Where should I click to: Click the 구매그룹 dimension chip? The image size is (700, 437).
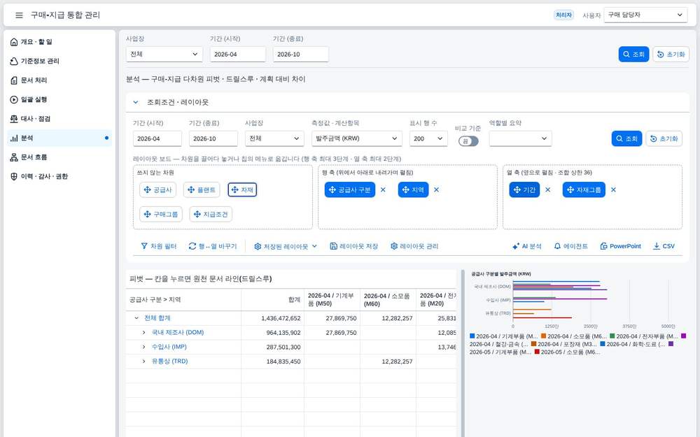pos(161,214)
